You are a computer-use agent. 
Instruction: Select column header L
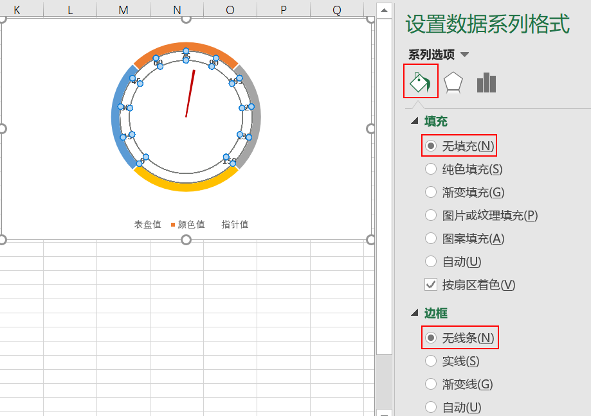[70, 9]
